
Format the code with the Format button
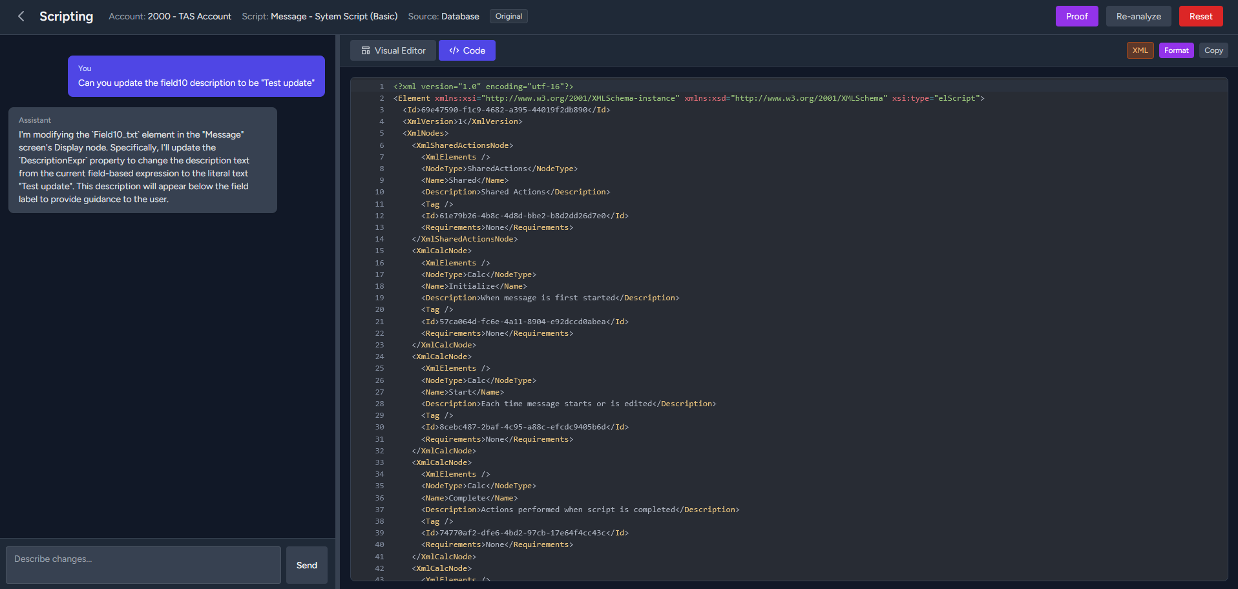(x=1176, y=50)
